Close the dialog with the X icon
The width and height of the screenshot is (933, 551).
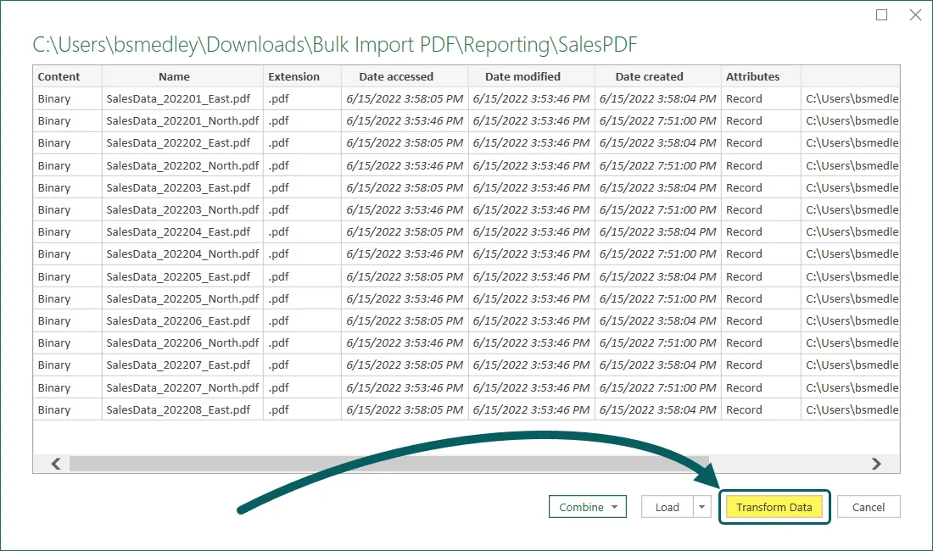coord(915,15)
